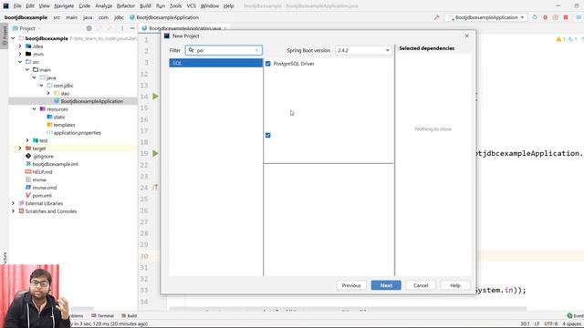Hide the Project panel with minus icon
The image size is (584, 328).
132,28
